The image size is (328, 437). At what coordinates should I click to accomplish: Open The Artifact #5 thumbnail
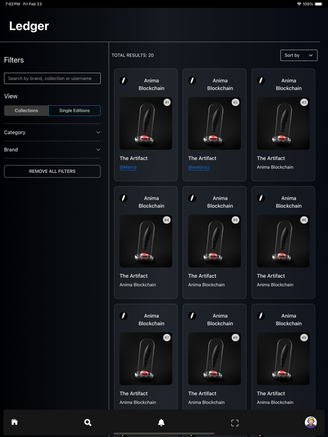click(x=215, y=241)
